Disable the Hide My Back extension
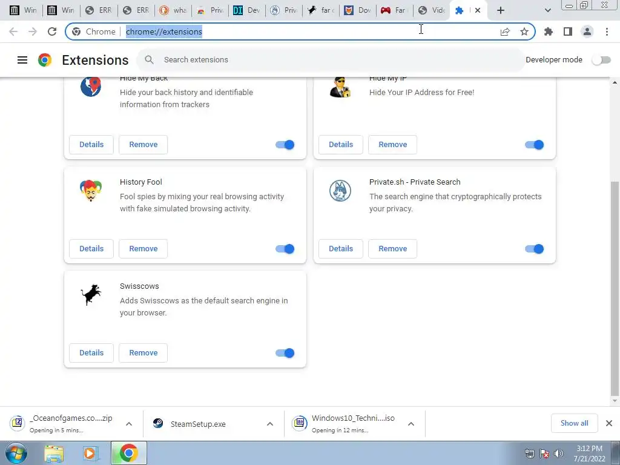This screenshot has height=465, width=620. (x=285, y=145)
